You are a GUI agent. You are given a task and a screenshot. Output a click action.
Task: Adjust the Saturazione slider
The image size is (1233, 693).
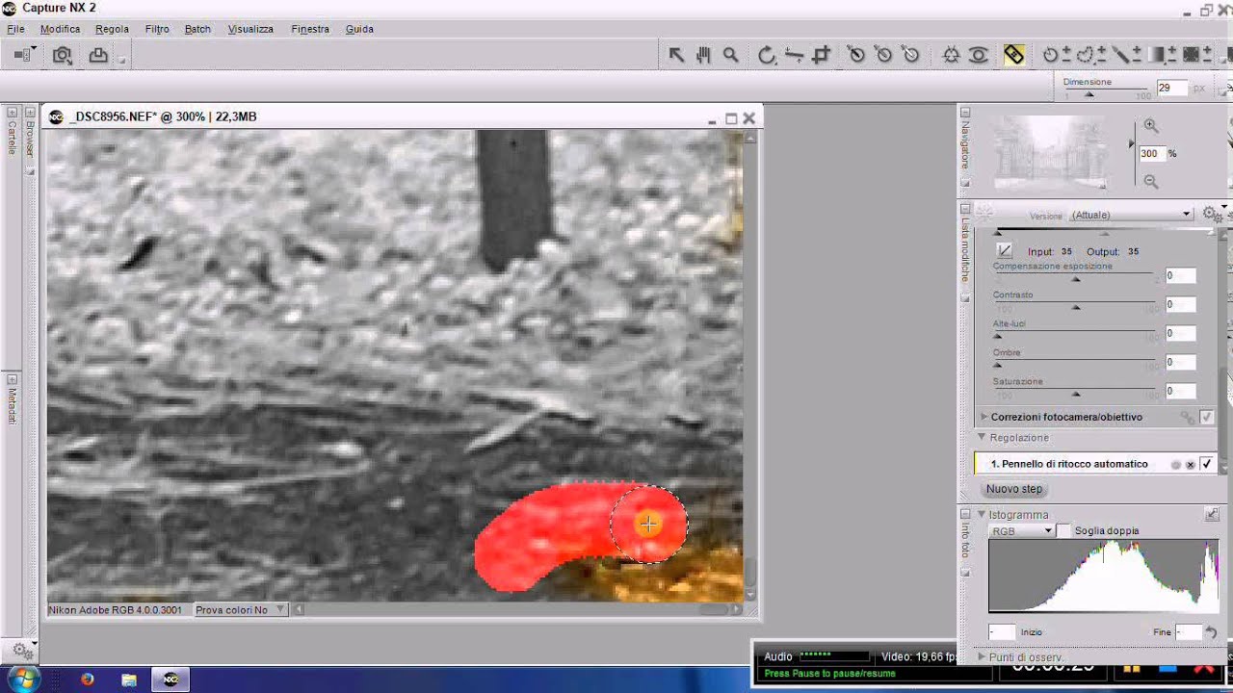tap(1075, 394)
